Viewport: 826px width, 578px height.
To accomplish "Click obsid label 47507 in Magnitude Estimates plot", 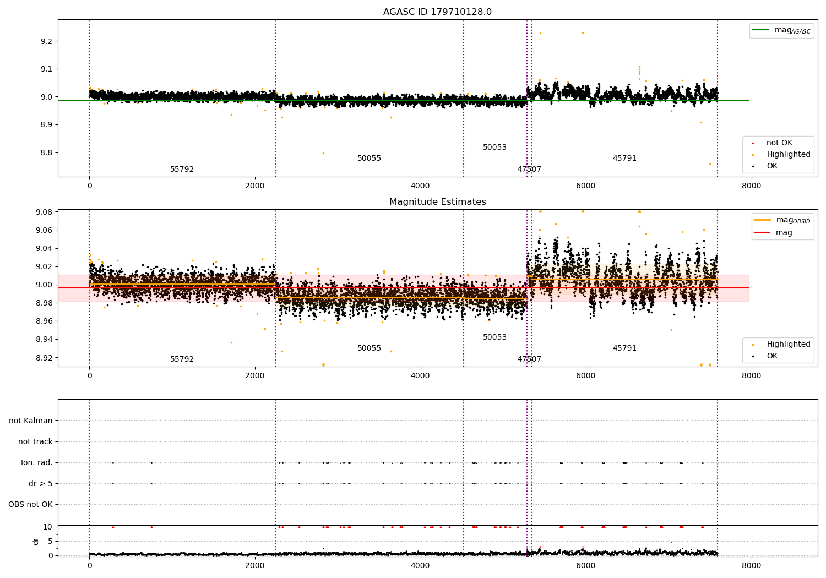I will point(529,359).
